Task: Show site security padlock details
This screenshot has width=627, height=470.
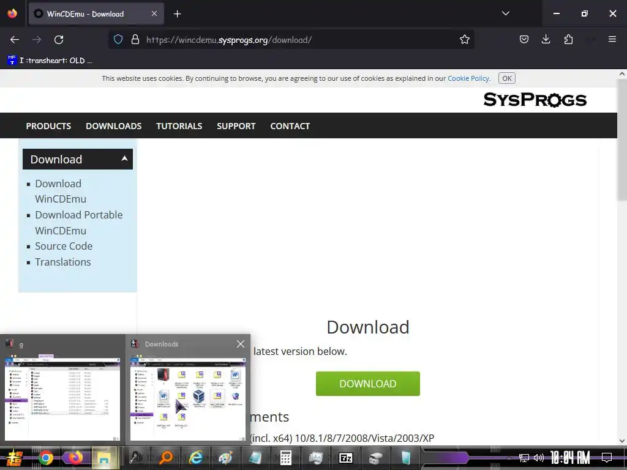Action: coord(135,40)
